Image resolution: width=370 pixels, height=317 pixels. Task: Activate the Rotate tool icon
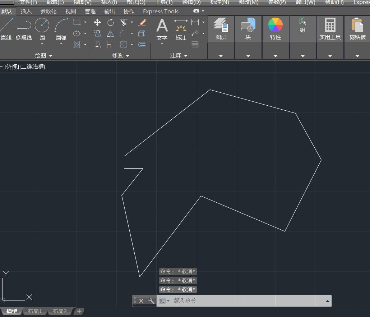pos(110,22)
